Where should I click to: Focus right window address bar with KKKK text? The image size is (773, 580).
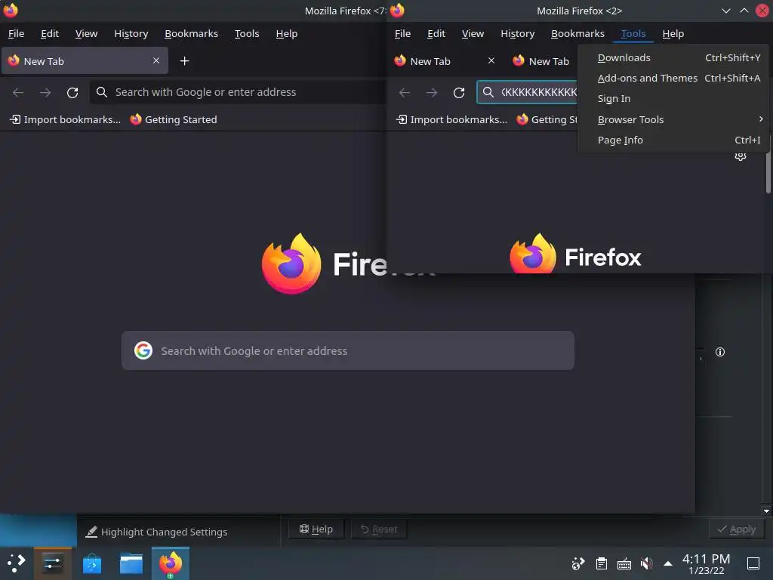click(x=527, y=92)
